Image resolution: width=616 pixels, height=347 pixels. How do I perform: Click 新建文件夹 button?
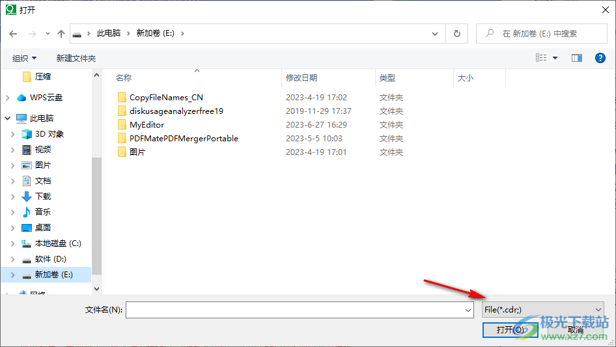76,58
